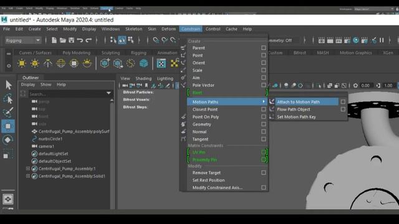399x224 pixels.
Task: Click the blue cube add shelf icon
Action: point(105,63)
